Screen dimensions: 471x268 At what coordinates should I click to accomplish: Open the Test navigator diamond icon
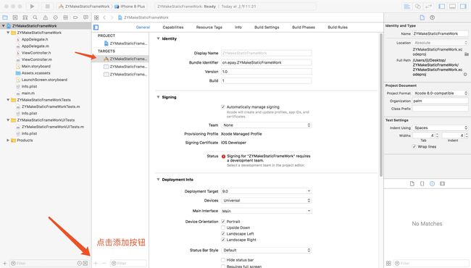click(x=55, y=17)
